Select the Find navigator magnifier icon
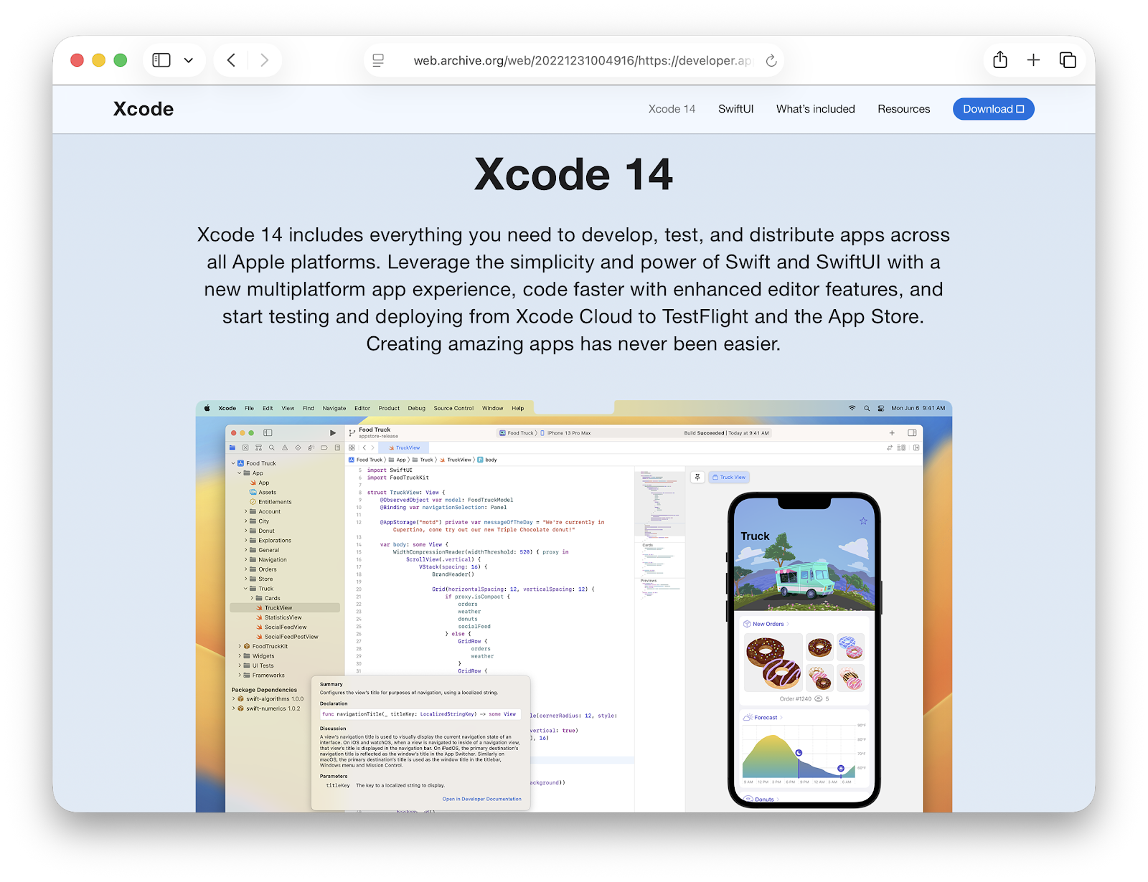Screen dimensions: 1148x882 click(x=272, y=447)
